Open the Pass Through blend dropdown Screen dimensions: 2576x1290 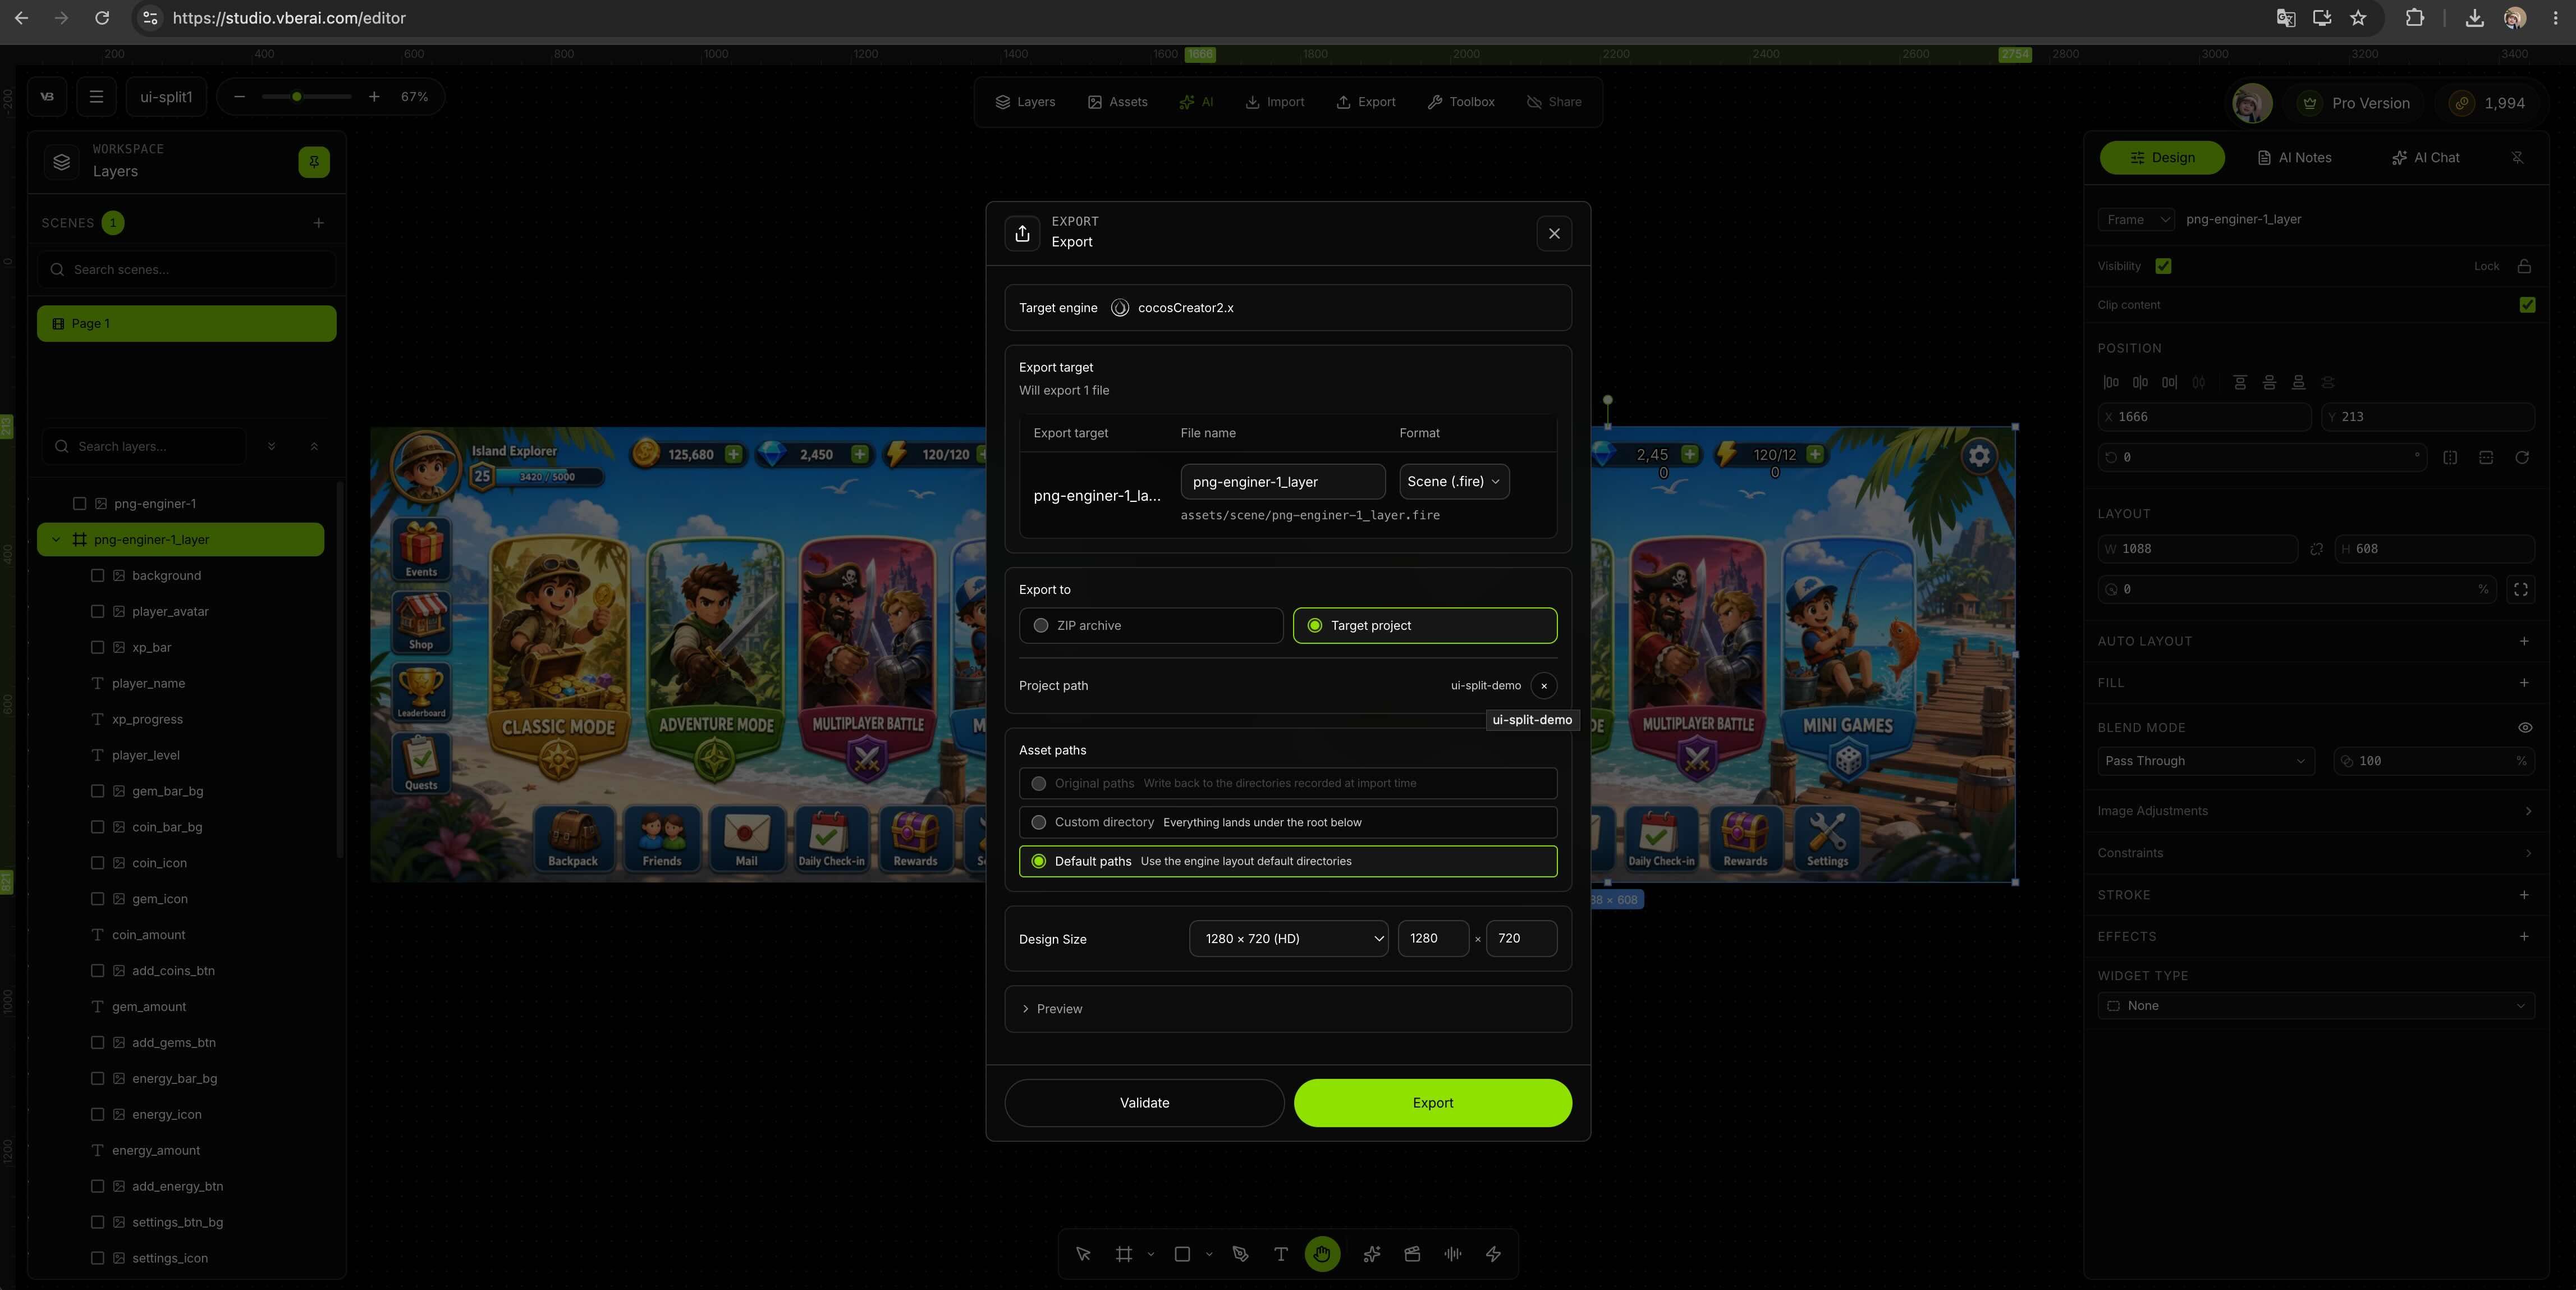point(2206,761)
